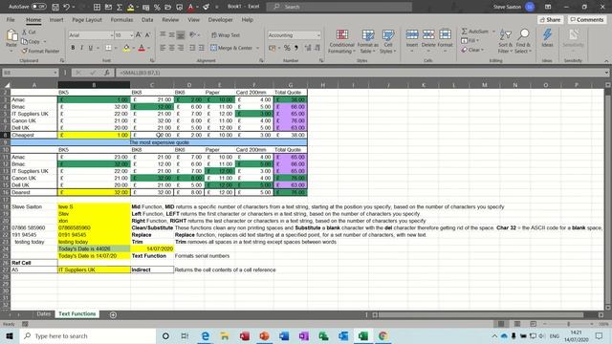Toggle Wrap Text
612x344 pixels.
(226, 35)
